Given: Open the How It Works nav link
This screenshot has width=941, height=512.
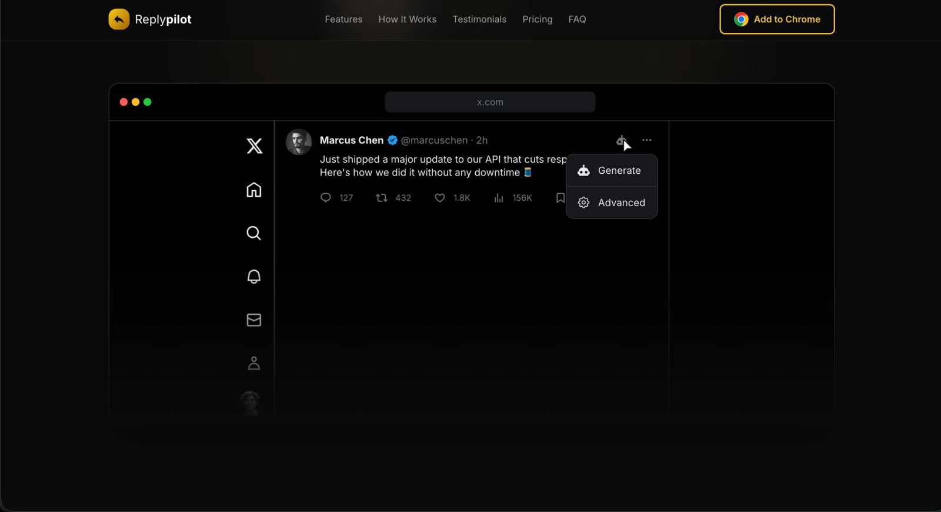Looking at the screenshot, I should coord(408,19).
